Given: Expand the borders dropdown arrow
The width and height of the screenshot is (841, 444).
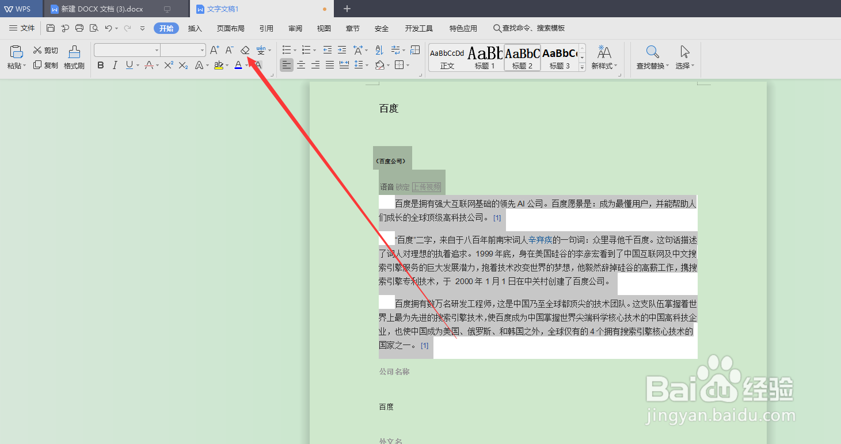Looking at the screenshot, I should tap(408, 66).
